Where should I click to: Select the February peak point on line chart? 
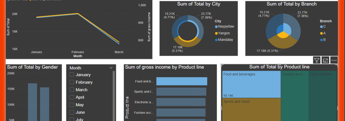(x=78, y=13)
